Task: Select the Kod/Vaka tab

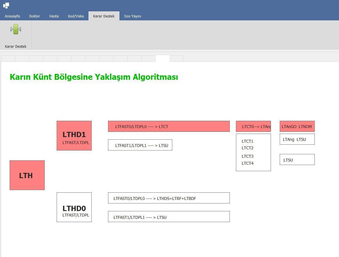Action: [x=76, y=16]
